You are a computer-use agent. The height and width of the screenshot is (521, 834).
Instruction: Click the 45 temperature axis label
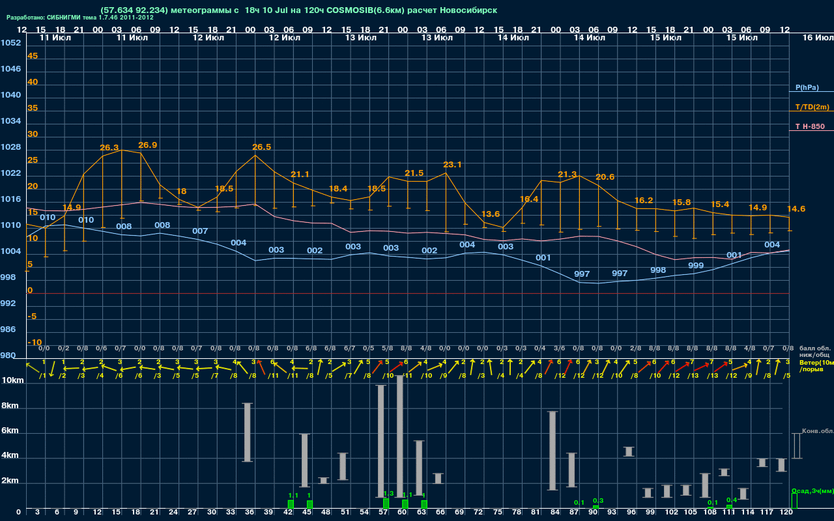[x=33, y=56]
